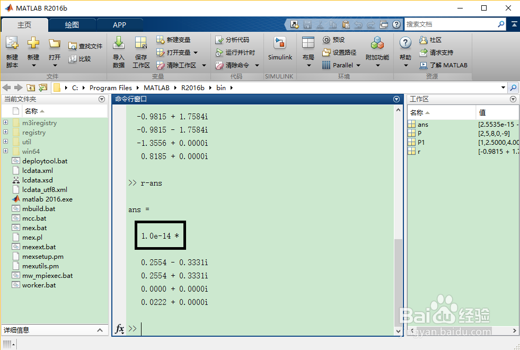Open 预设 preferences
520x350 pixels.
(x=333, y=40)
